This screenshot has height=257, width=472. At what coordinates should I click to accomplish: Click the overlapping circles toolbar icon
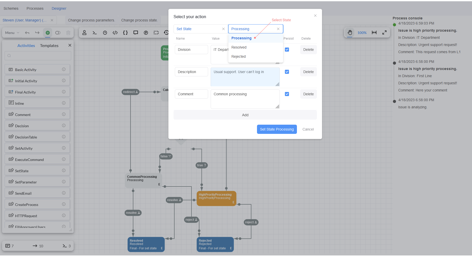click(58, 33)
